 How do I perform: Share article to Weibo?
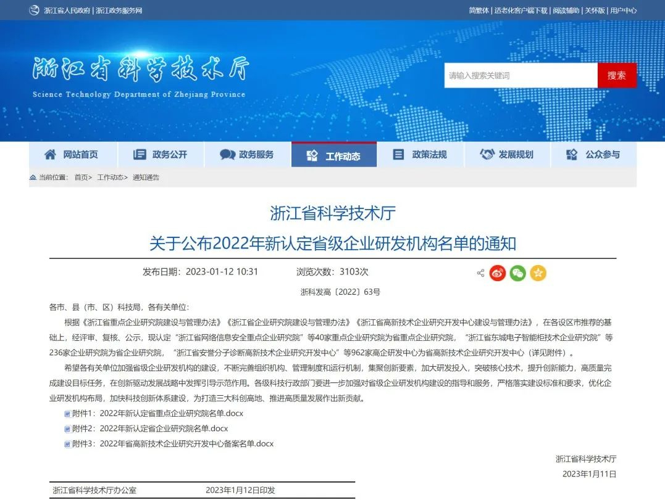[498, 273]
